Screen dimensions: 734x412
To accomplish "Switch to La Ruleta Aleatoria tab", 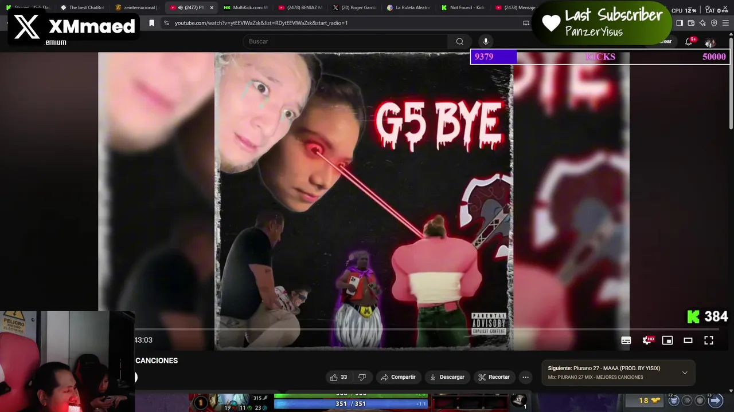I will click(x=408, y=7).
